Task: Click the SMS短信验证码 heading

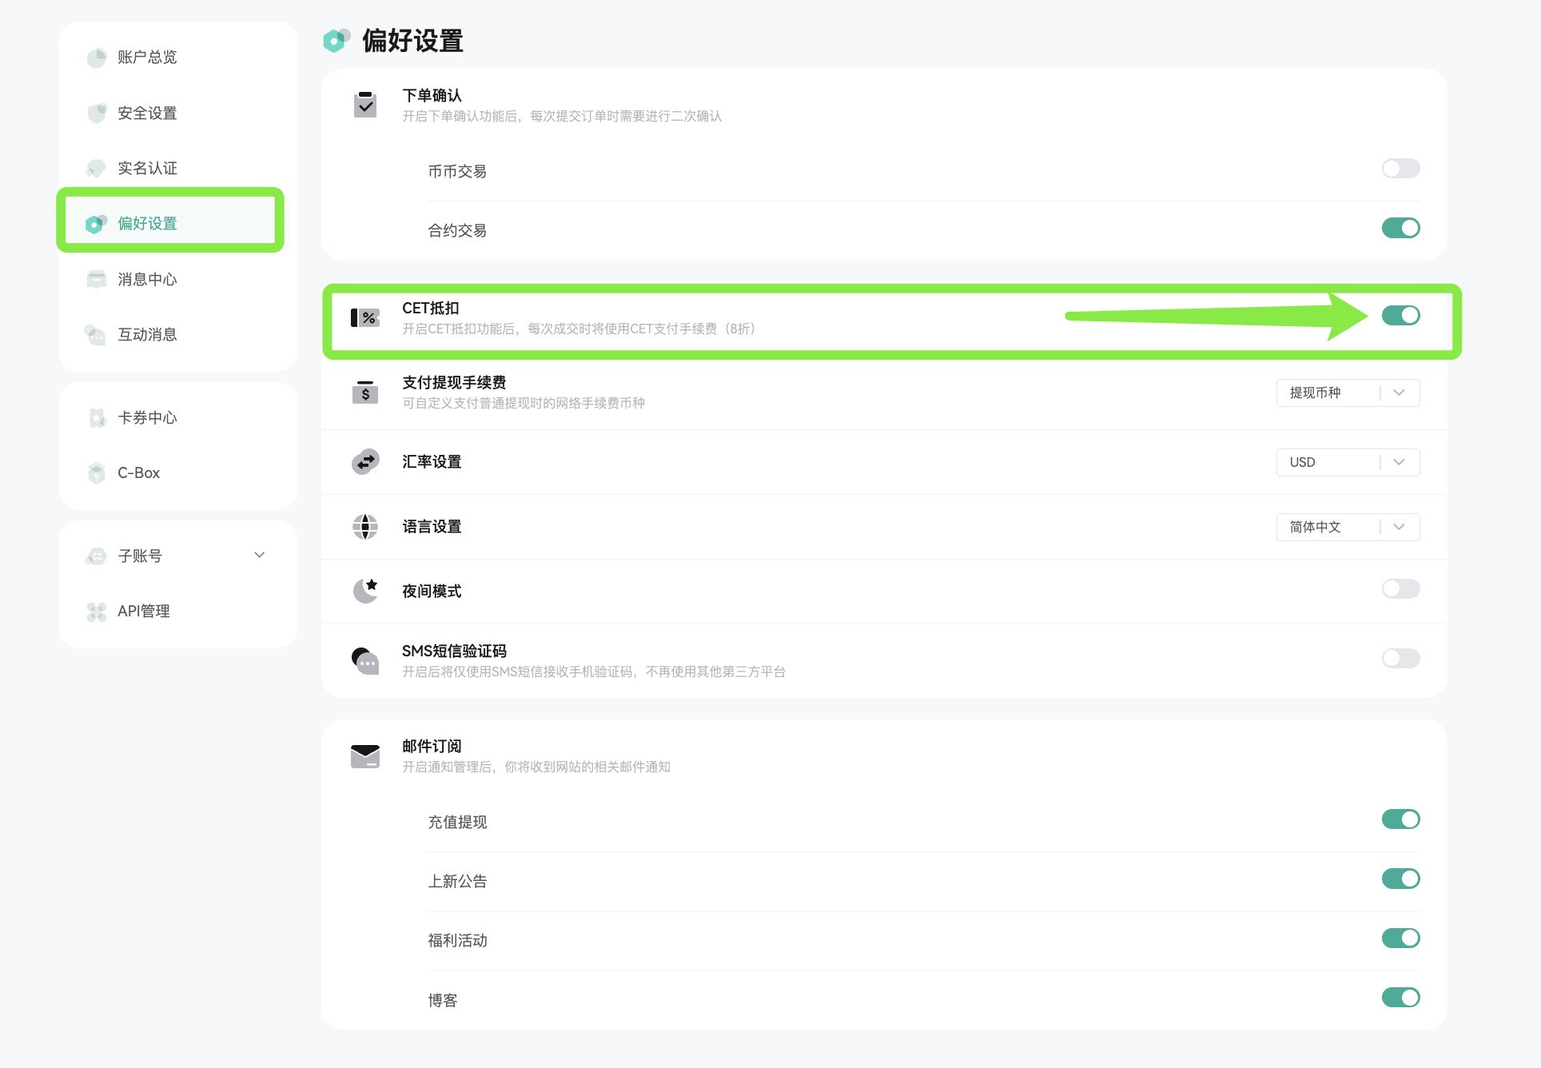Action: tap(454, 651)
